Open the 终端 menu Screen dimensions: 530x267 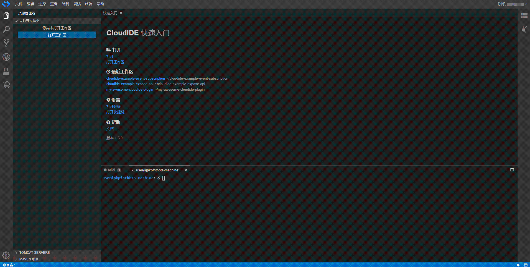click(x=89, y=4)
